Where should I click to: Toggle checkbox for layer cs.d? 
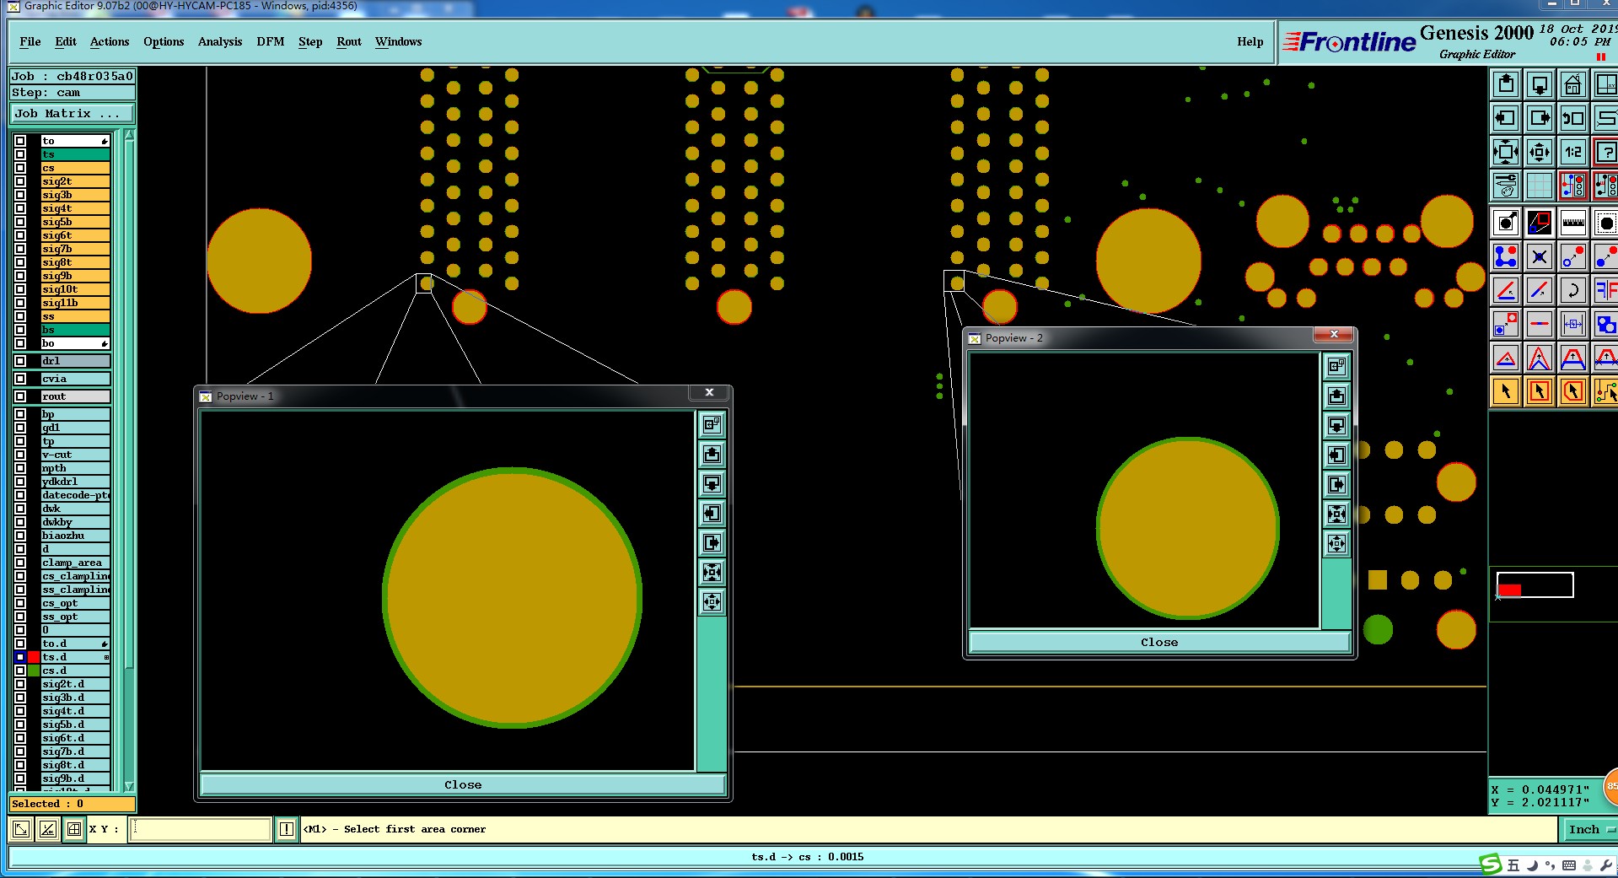pos(20,671)
